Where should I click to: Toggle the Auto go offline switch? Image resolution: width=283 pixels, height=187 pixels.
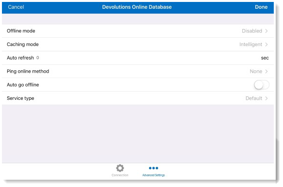(262, 85)
